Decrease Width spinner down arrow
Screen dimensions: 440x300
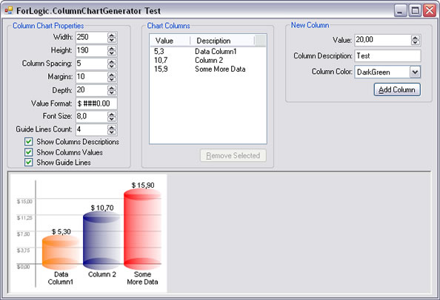click(112, 40)
